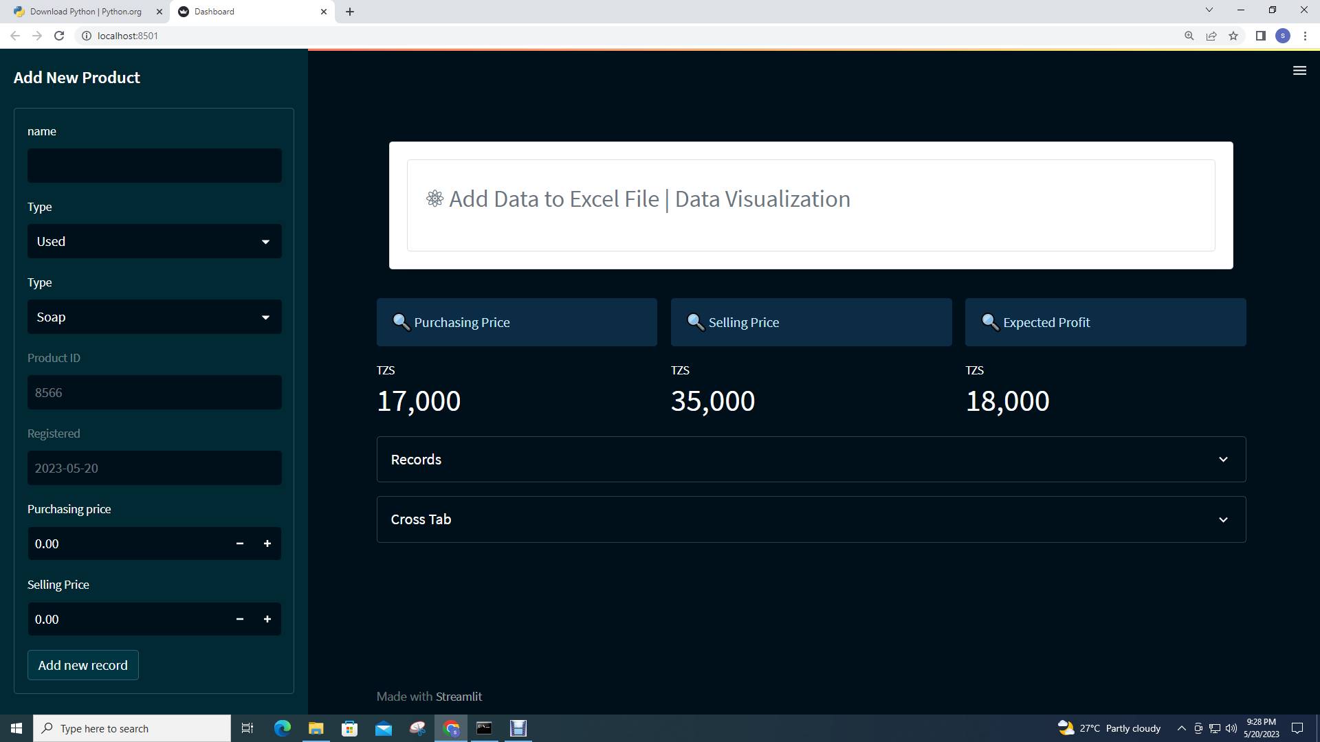
Task: Expand the Records section
Action: coord(811,460)
